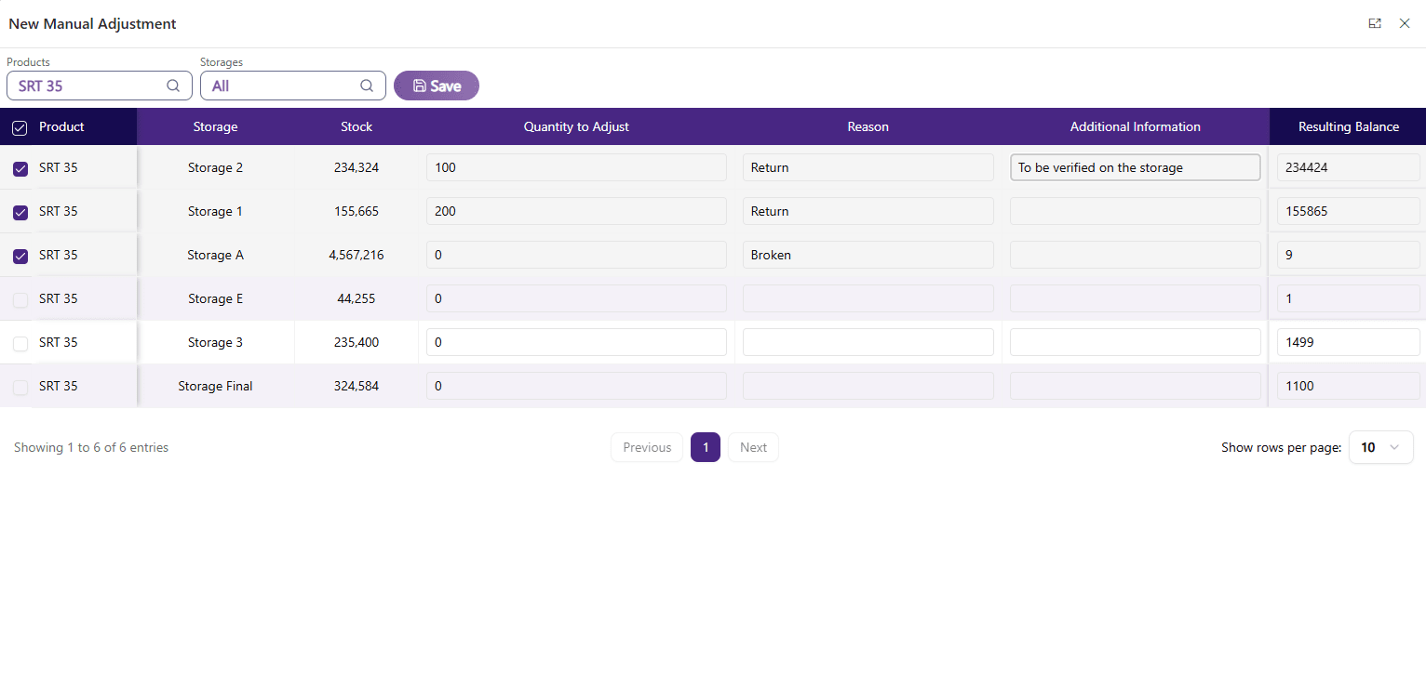Click the Previous page button
Screen dimensions: 1426x700
[647, 447]
